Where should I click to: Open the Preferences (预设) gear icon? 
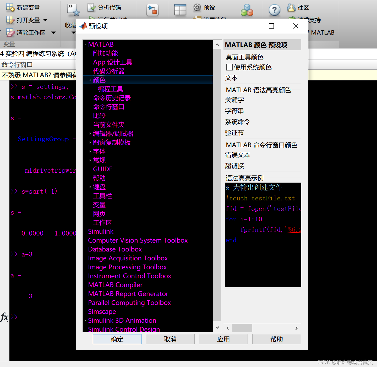[x=197, y=7]
